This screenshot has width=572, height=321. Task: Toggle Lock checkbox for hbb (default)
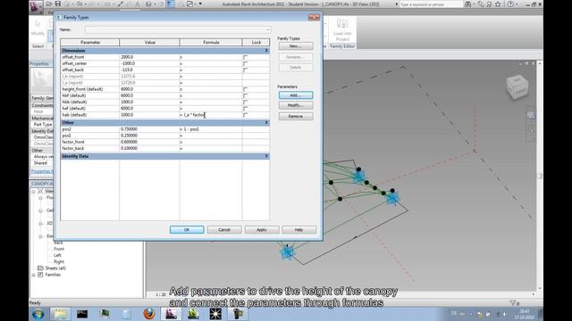coord(245,103)
